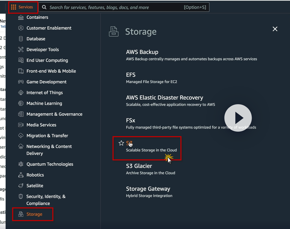Click the Machine Learning icon
Screen dimensions: 290x229
point(21,103)
